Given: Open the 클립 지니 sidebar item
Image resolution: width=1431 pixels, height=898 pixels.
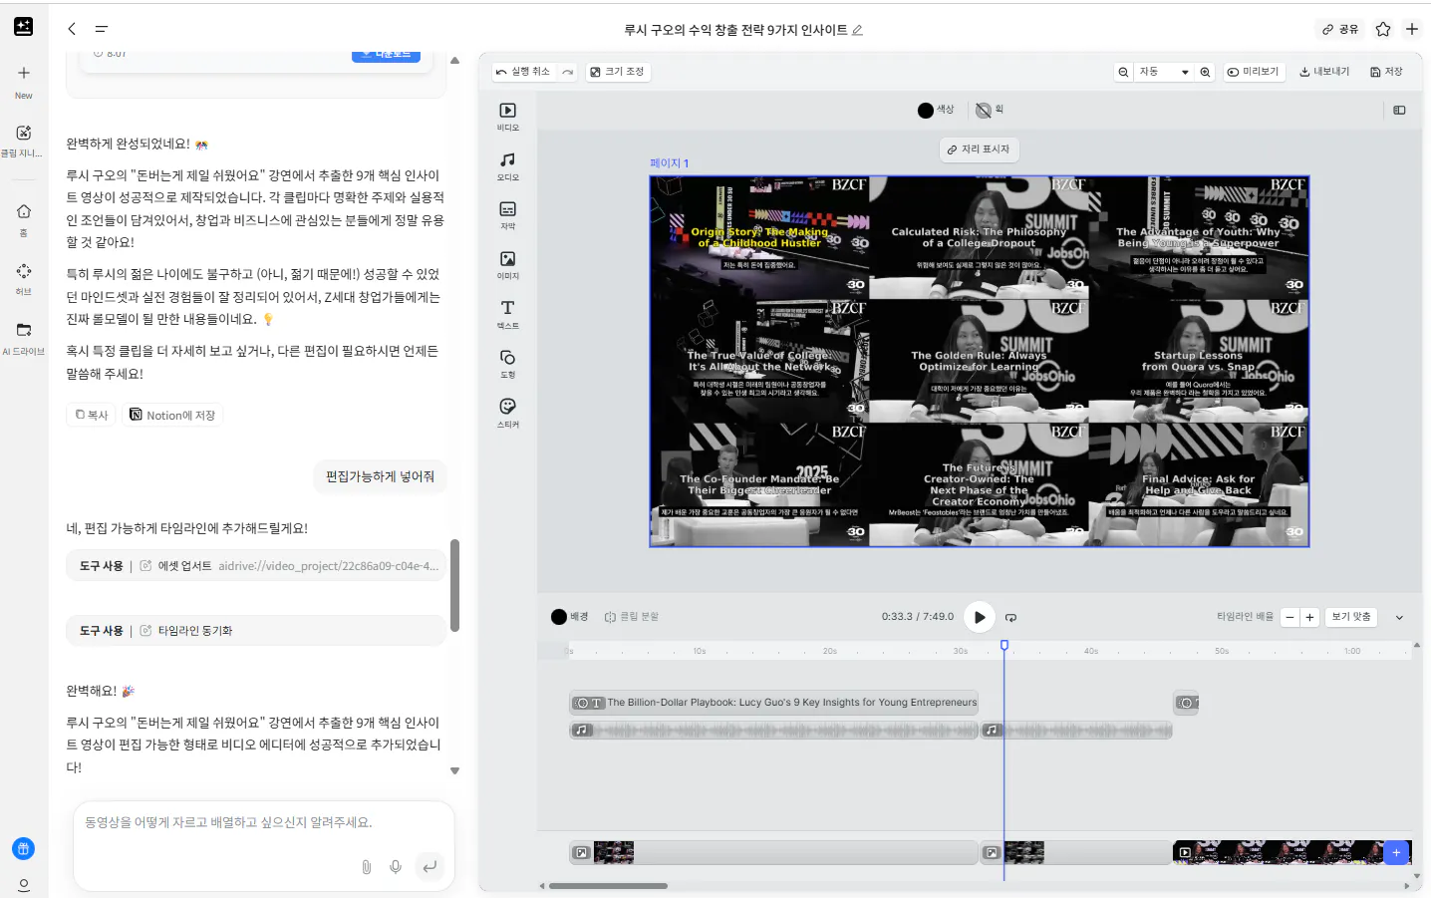Looking at the screenshot, I should pyautogui.click(x=24, y=140).
